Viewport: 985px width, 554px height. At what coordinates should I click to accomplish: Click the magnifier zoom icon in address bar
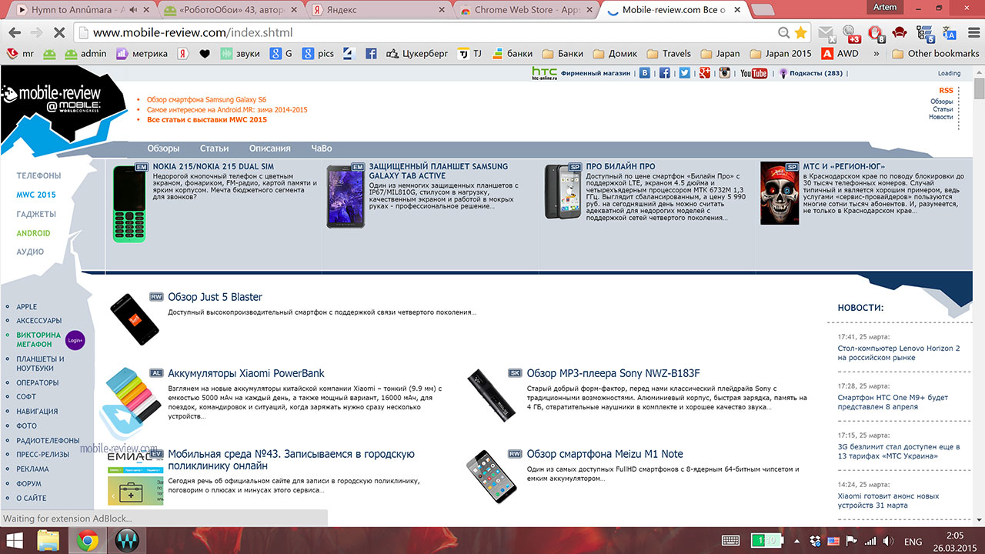click(x=783, y=33)
